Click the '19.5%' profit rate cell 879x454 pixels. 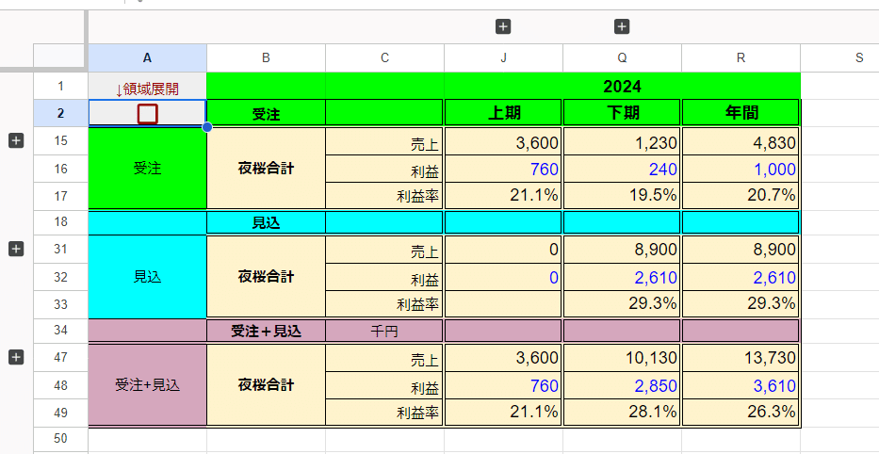[622, 196]
